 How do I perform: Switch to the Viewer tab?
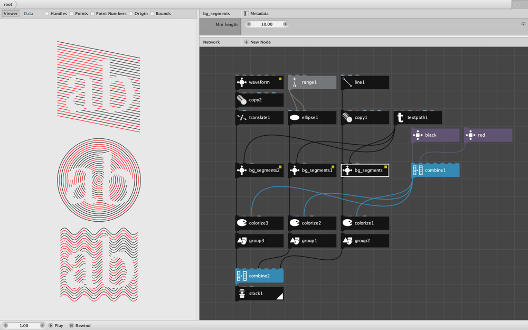[x=11, y=14]
